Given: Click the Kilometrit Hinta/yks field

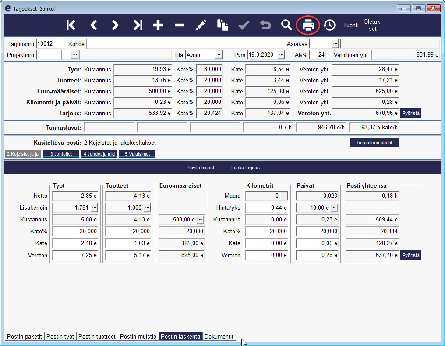Looking at the screenshot, I should pos(267,208).
